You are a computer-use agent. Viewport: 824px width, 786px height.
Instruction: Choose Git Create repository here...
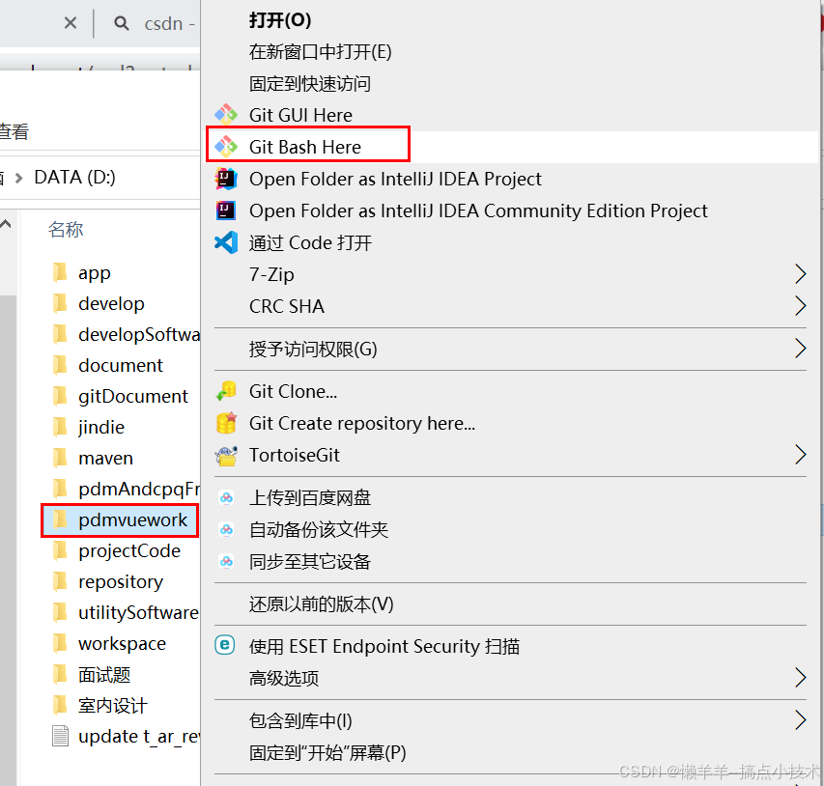[x=362, y=424]
